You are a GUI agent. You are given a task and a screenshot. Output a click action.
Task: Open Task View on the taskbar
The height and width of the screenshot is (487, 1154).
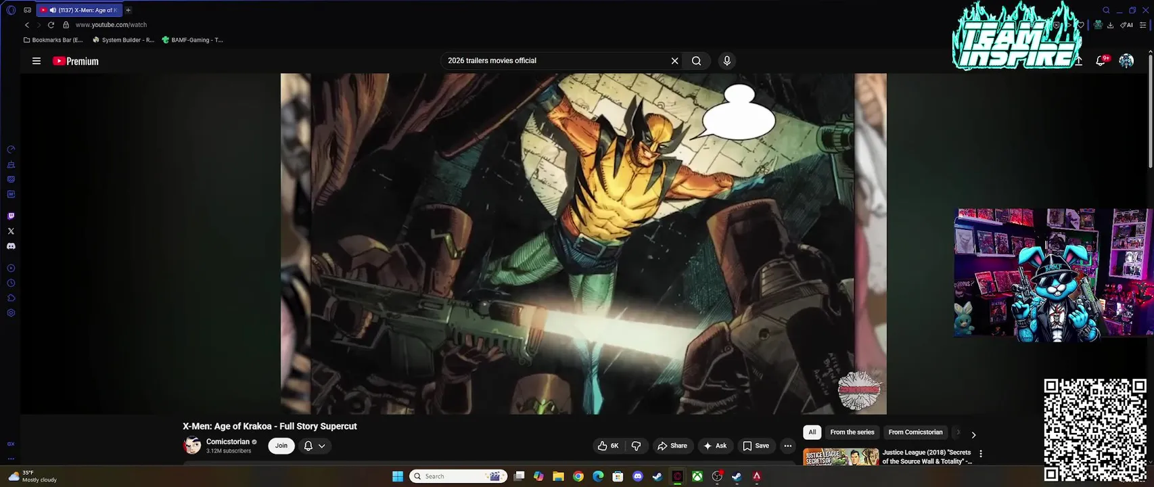pos(519,476)
